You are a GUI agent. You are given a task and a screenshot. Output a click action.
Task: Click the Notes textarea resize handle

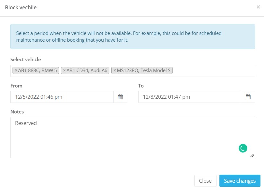[252, 155]
